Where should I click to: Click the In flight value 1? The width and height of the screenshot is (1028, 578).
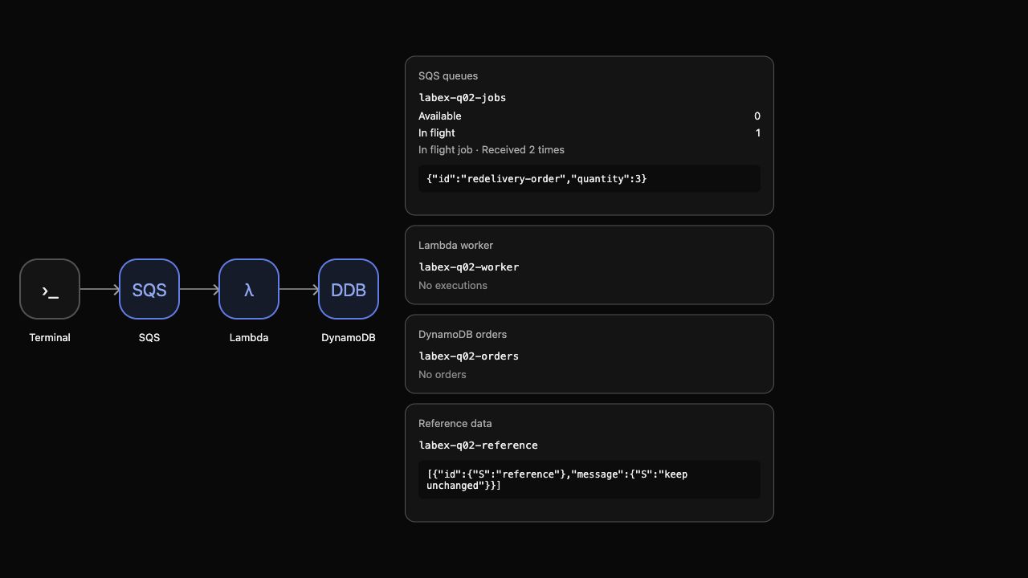[x=757, y=133]
